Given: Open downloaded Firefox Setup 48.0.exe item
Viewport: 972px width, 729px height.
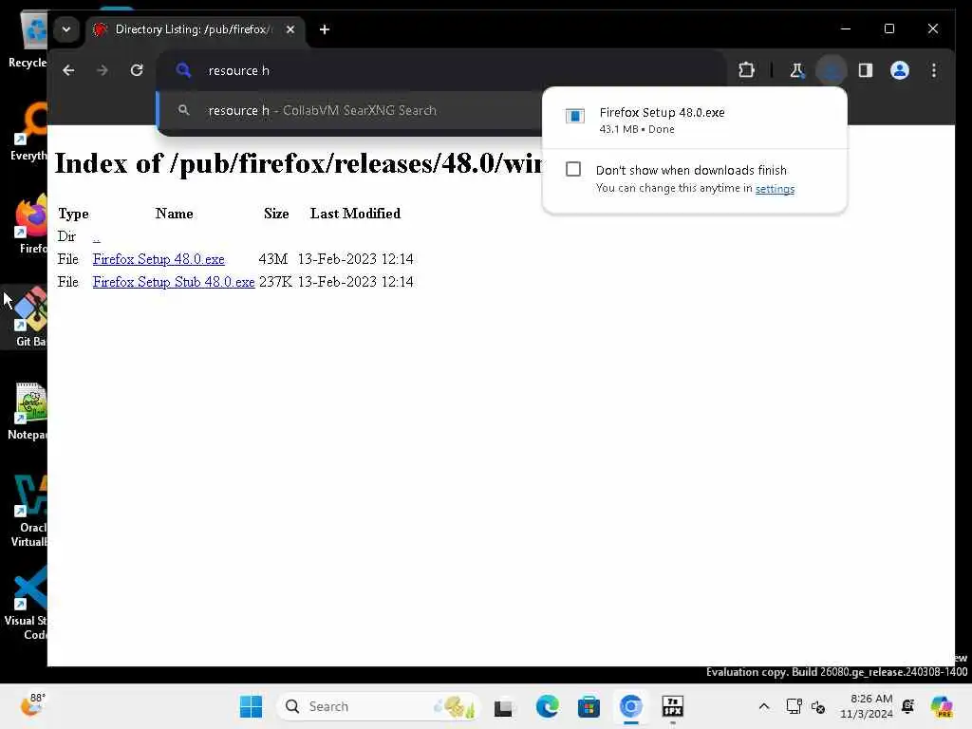Looking at the screenshot, I should click(x=694, y=120).
